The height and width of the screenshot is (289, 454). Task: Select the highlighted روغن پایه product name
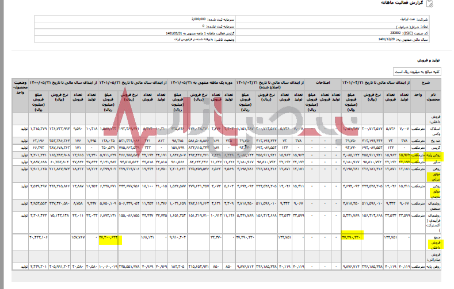pos(437,155)
